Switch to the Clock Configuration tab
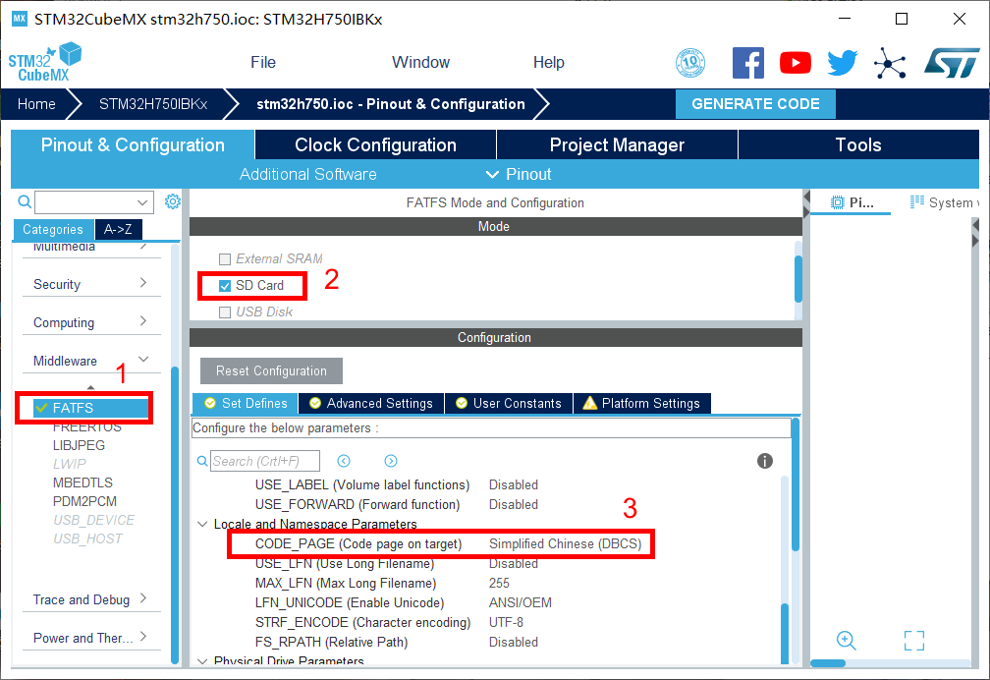The height and width of the screenshot is (680, 990). point(375,144)
